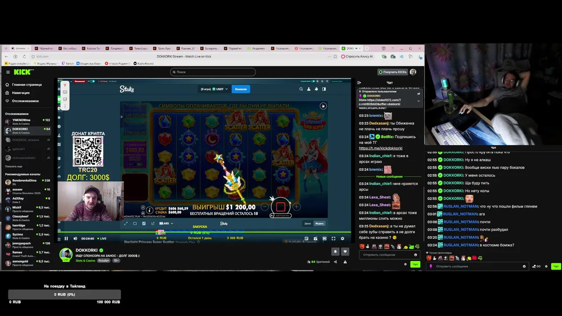The image size is (562, 316).
Task: Select the DOKKORKI followed channel
Action: [27, 130]
